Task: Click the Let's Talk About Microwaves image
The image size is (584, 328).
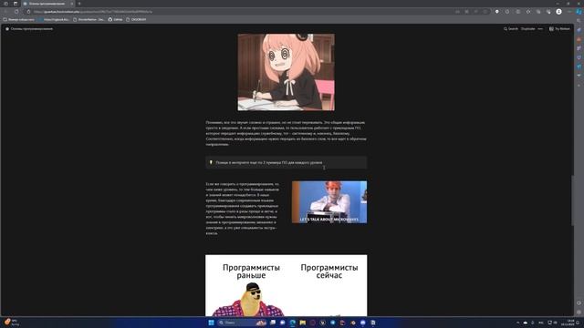Action: (329, 202)
